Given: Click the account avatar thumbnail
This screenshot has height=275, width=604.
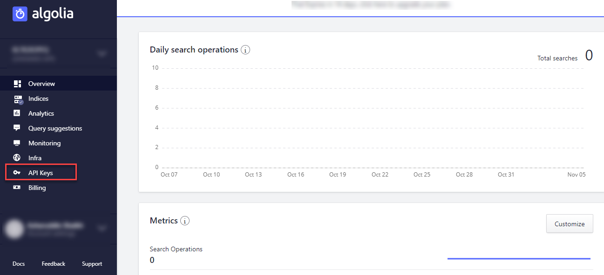Looking at the screenshot, I should point(14,228).
